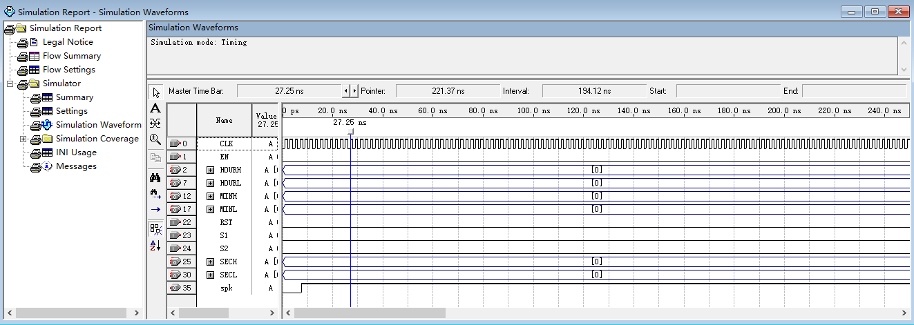The width and height of the screenshot is (914, 325).
Task: Click the waveform horizontal scrollbar thumb
Action: pyautogui.click(x=370, y=313)
